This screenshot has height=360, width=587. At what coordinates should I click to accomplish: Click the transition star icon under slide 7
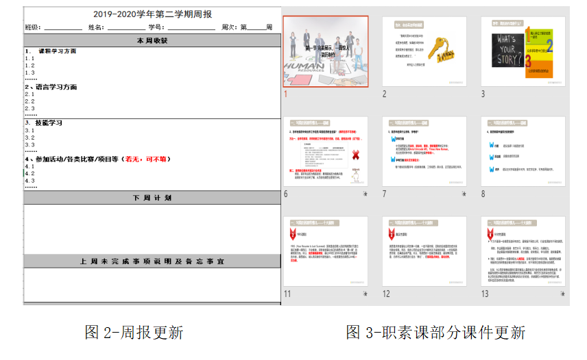click(464, 194)
